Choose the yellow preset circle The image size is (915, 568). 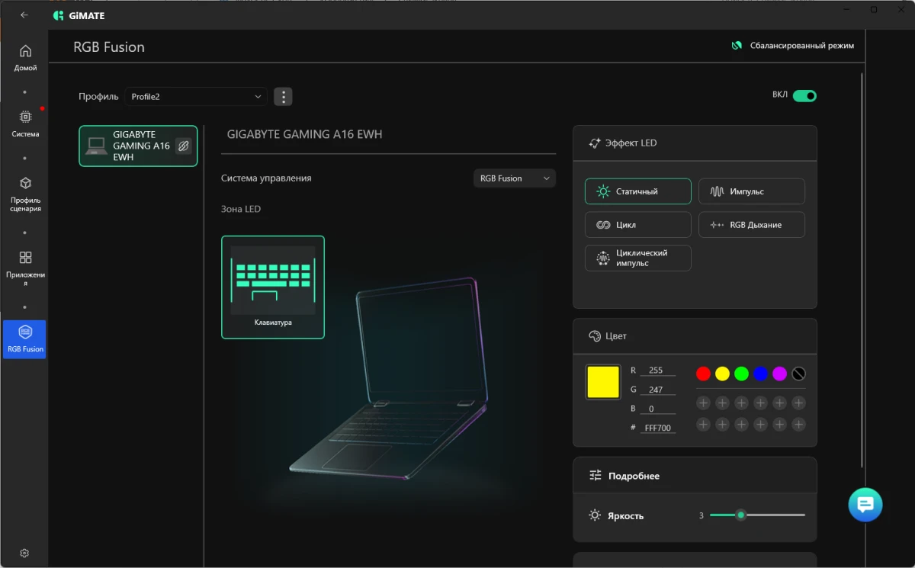coord(723,374)
